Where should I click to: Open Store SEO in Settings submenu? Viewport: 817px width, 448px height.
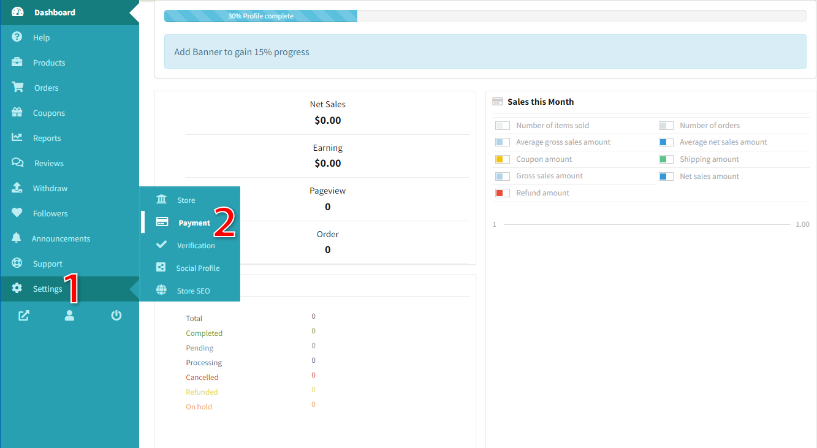click(193, 291)
